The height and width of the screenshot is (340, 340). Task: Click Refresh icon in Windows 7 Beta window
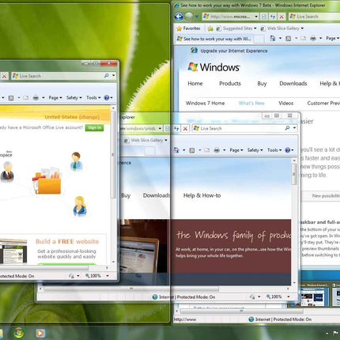click(x=273, y=17)
